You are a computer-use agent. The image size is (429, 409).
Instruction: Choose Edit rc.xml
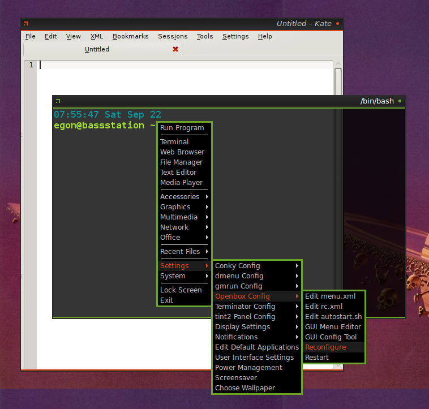(334, 306)
